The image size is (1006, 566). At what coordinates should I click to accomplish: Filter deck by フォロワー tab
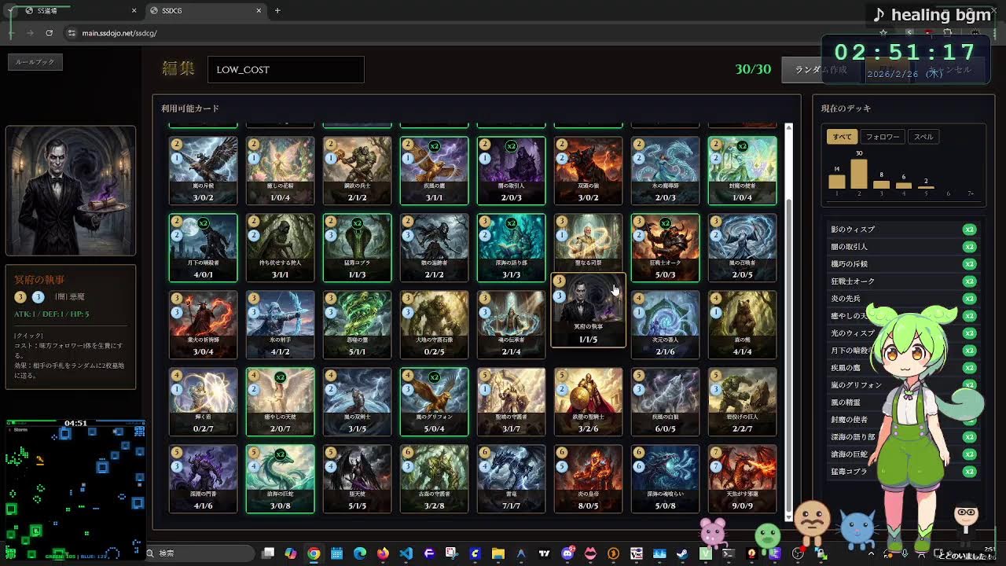pos(883,137)
